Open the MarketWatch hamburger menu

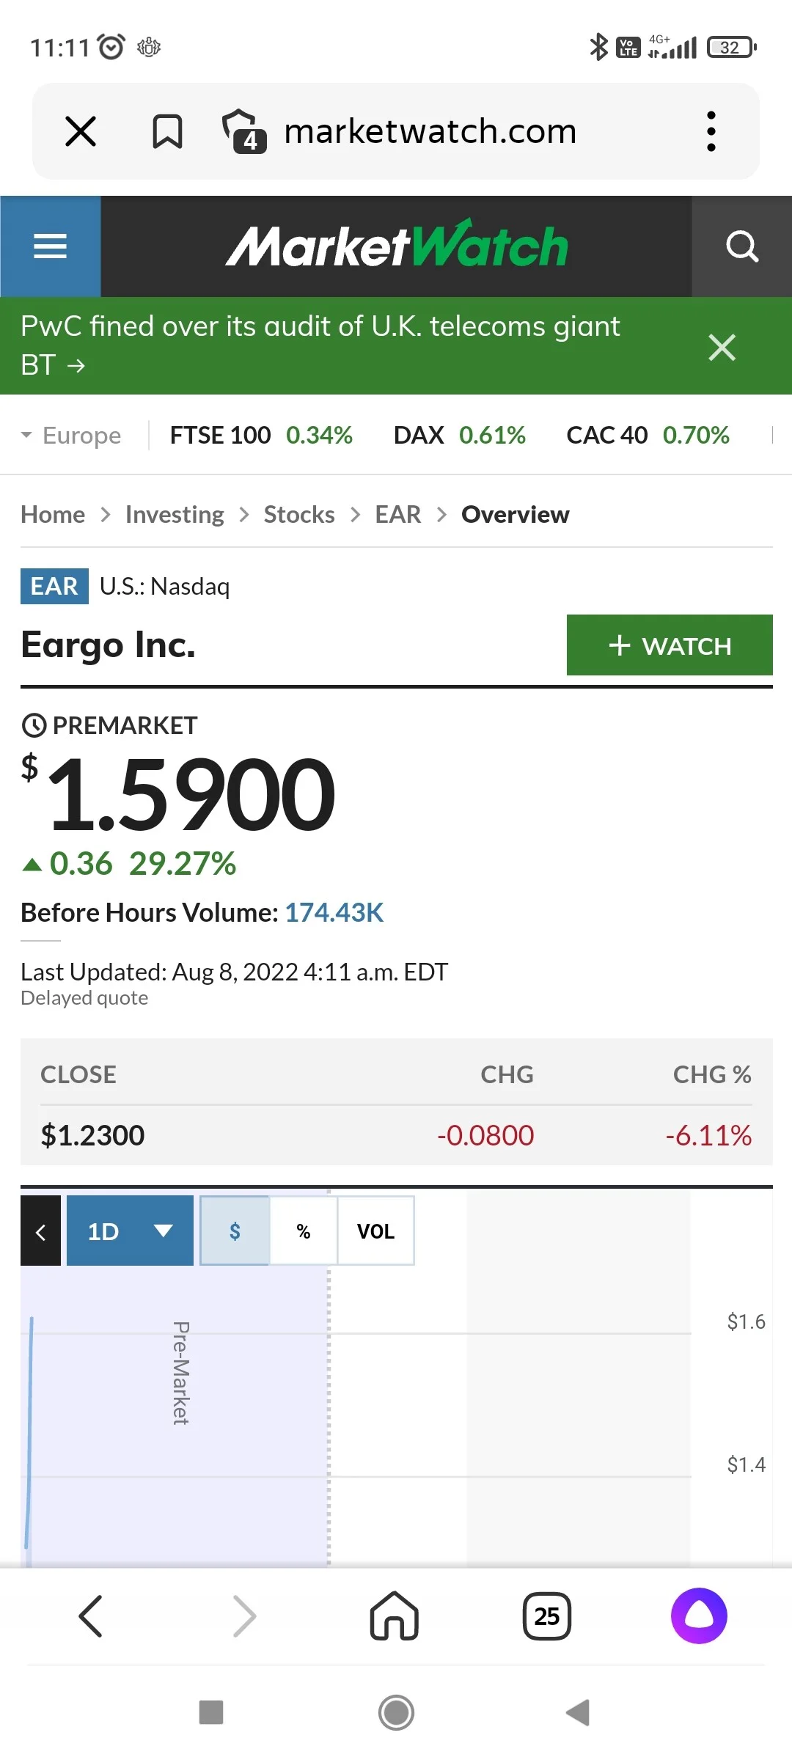click(51, 246)
